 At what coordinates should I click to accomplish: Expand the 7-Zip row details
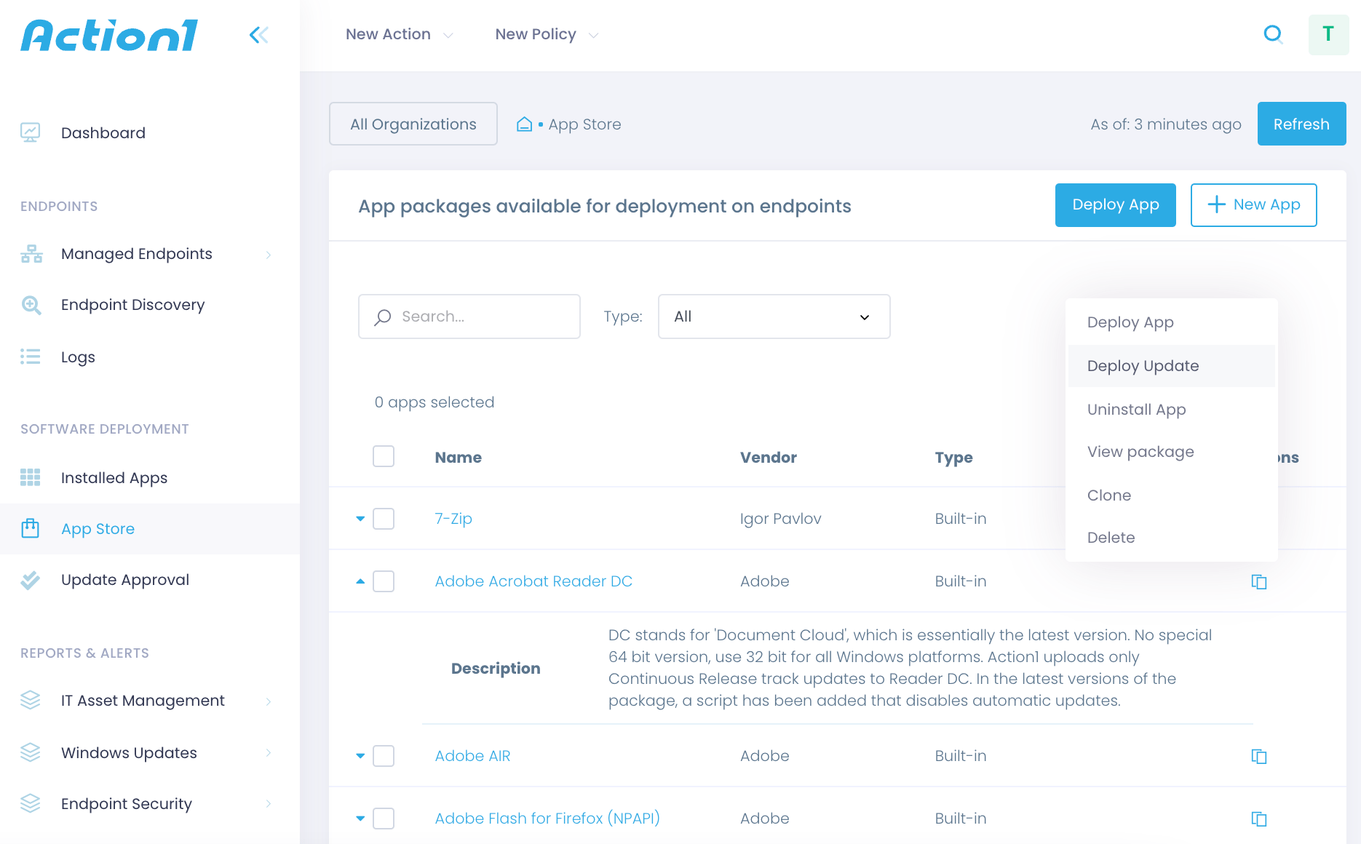(360, 519)
